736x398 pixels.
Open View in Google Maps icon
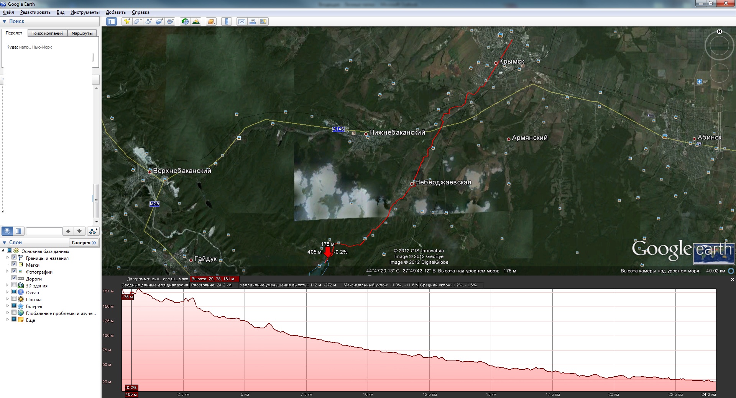263,21
